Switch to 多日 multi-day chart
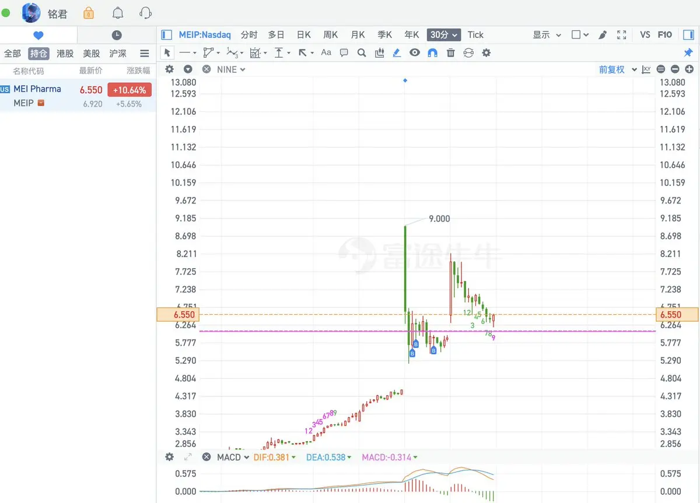The height and width of the screenshot is (503, 700). point(276,35)
